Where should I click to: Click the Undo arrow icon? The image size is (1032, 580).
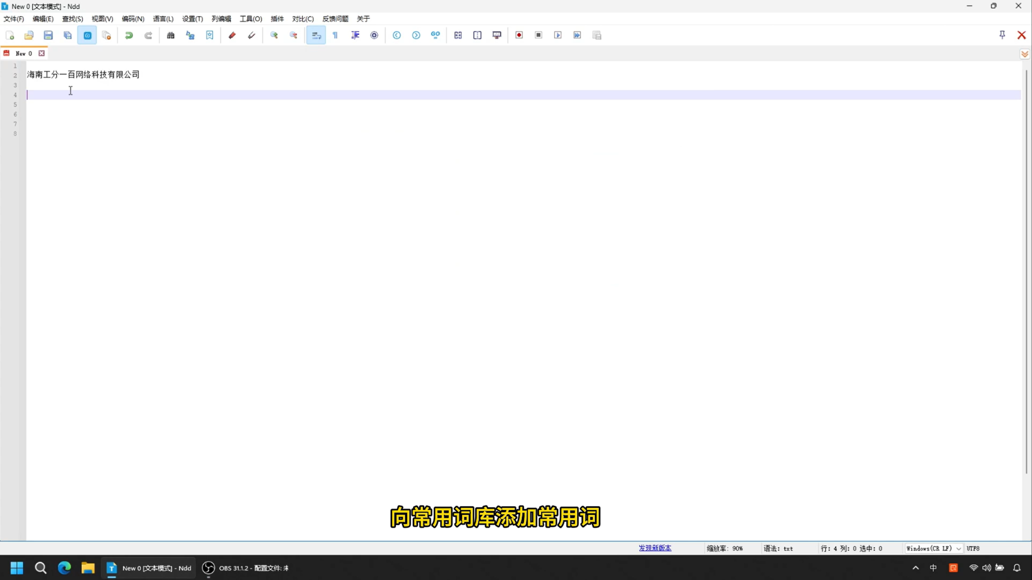click(x=129, y=35)
